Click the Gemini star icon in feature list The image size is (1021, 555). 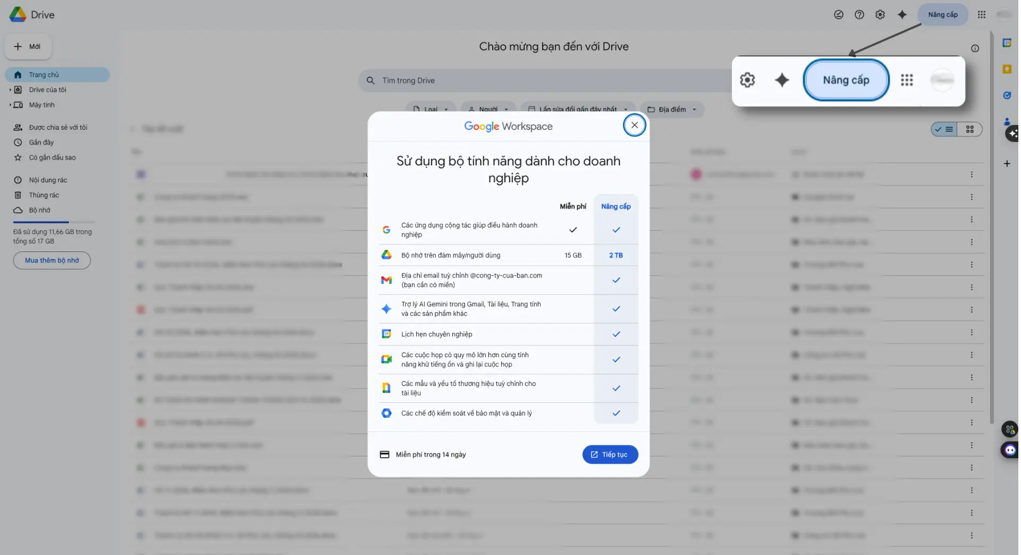[387, 309]
